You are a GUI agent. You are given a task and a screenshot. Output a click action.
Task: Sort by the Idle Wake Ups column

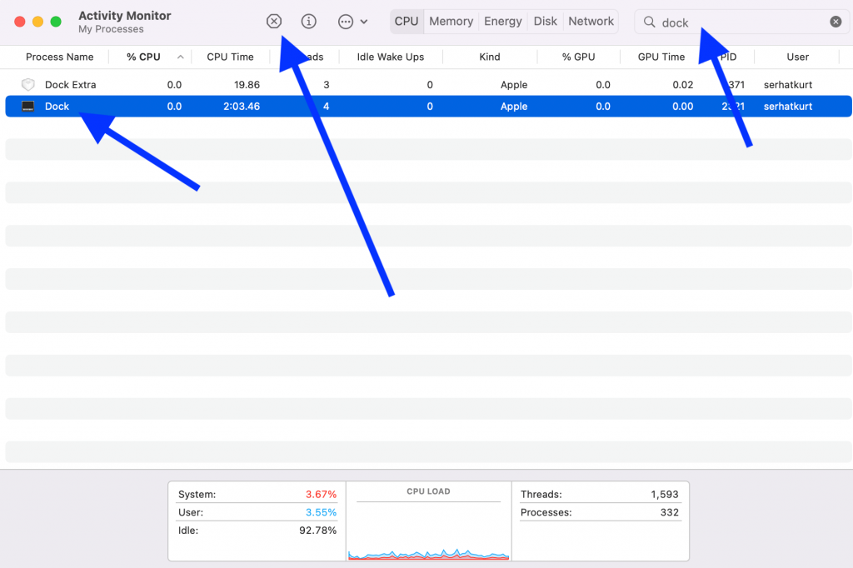point(390,57)
